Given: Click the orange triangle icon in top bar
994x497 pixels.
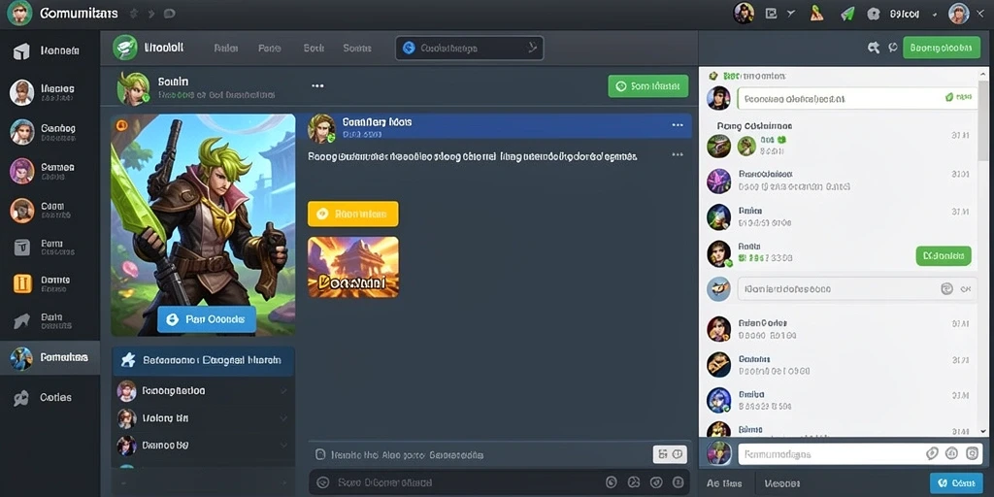Looking at the screenshot, I should point(817,14).
